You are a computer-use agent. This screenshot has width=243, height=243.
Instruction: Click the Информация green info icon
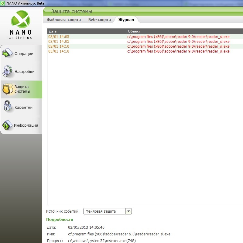coord(7,125)
